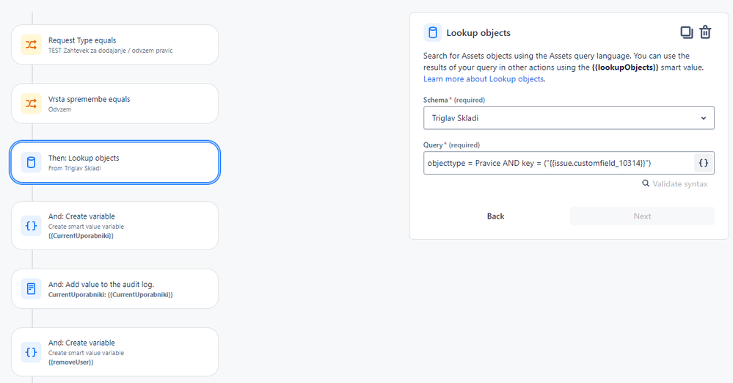
Task: Expand Schema list with chevron arrow
Action: 704,117
